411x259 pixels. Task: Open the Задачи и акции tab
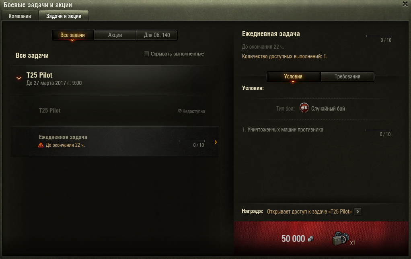click(x=64, y=16)
